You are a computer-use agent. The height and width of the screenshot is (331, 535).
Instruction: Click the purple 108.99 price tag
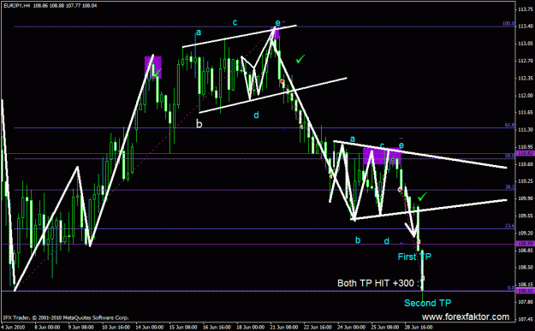pyautogui.click(x=525, y=244)
